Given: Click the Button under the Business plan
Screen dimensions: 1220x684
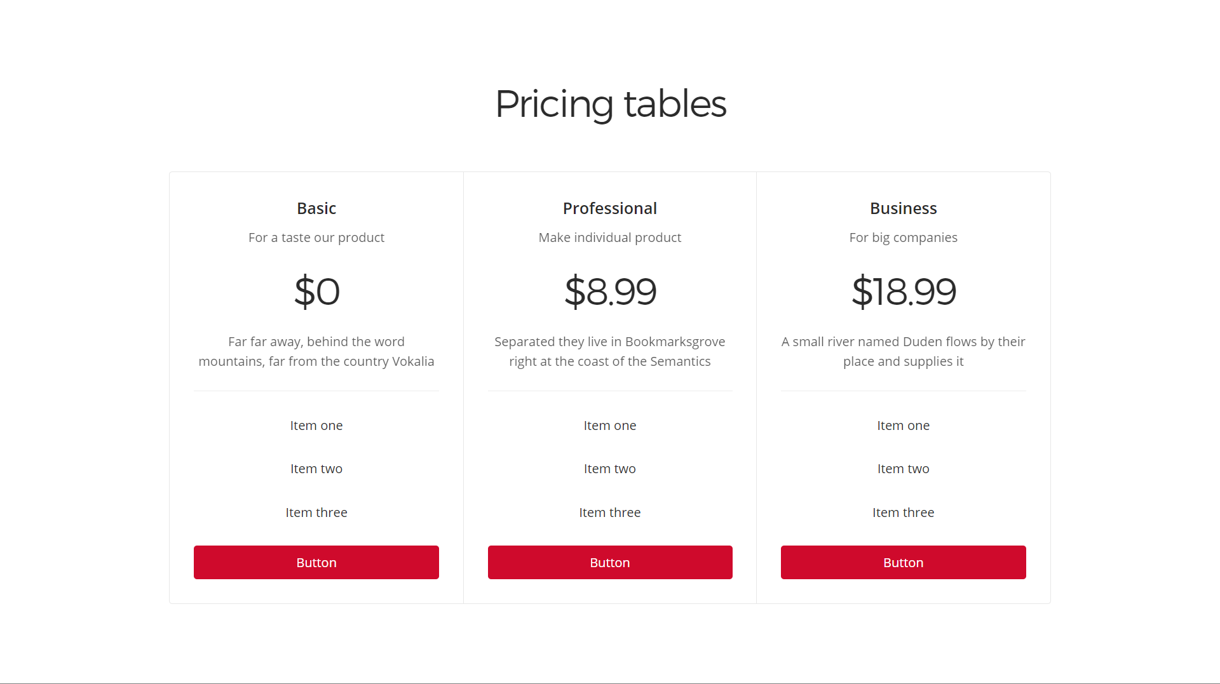Looking at the screenshot, I should tap(903, 562).
